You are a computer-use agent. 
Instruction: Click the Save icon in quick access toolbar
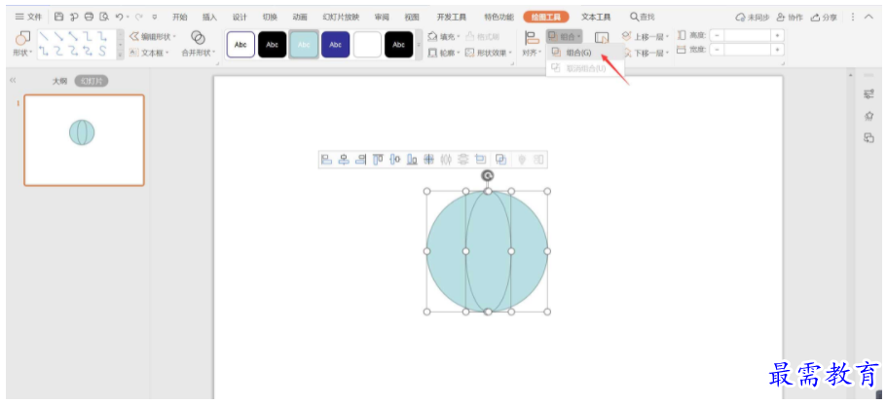coord(58,18)
